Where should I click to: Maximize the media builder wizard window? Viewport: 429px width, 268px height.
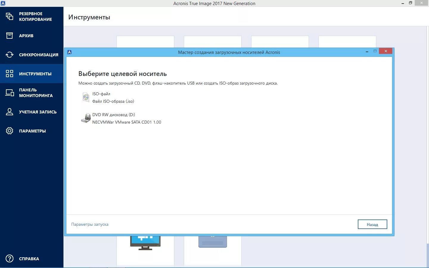375,51
